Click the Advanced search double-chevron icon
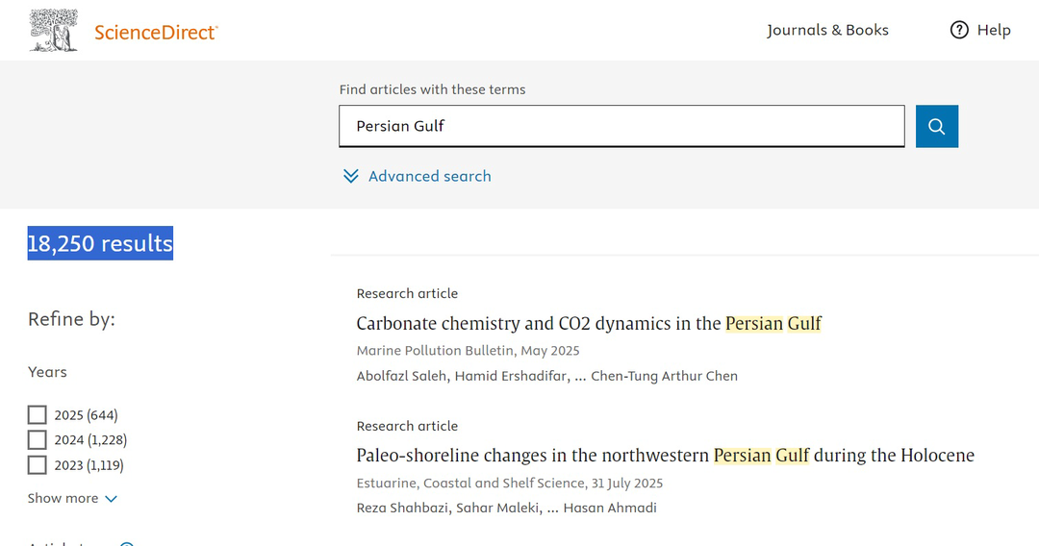This screenshot has height=546, width=1039. [351, 176]
